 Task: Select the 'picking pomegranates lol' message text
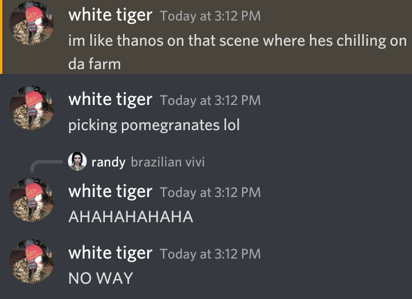pos(154,125)
